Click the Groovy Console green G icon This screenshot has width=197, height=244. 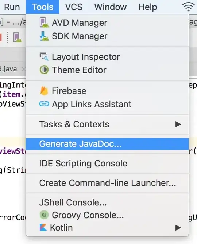44,215
